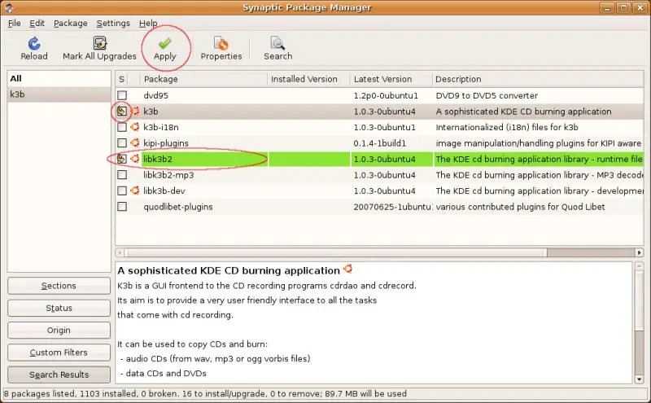Click the k3b-i18n package name
The image size is (651, 403).
161,127
